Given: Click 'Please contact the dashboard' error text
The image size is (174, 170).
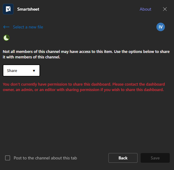Looking at the screenshot, I should [x=138, y=84].
